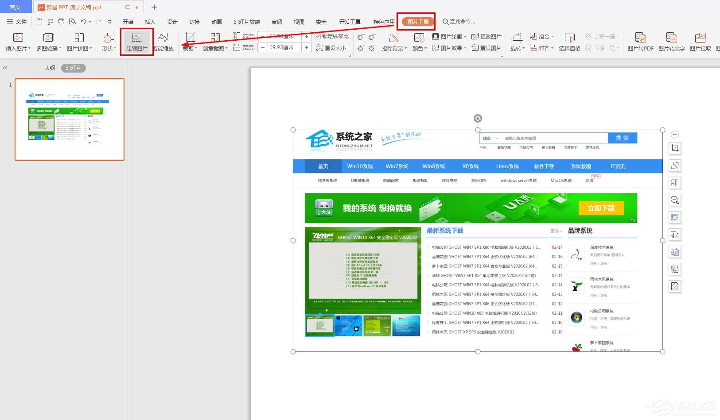Click the magnifier zoom icon beside picture
Image resolution: width=720 pixels, height=420 pixels.
pyautogui.click(x=675, y=200)
